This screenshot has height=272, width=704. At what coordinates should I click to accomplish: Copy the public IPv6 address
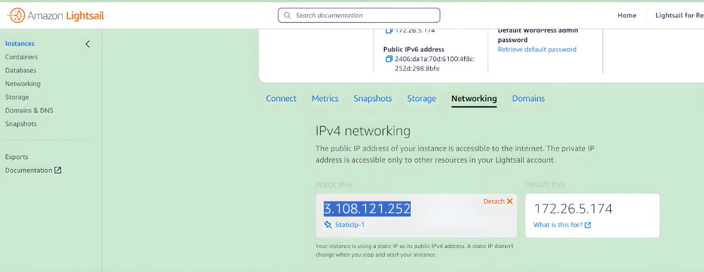pyautogui.click(x=389, y=59)
